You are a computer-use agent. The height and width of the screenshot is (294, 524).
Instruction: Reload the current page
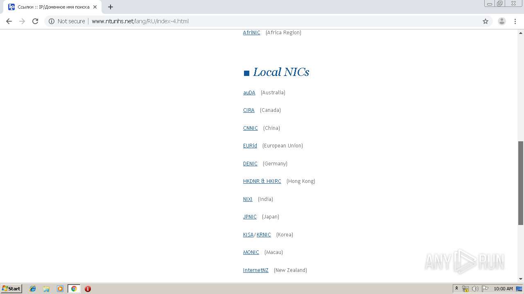[x=35, y=21]
